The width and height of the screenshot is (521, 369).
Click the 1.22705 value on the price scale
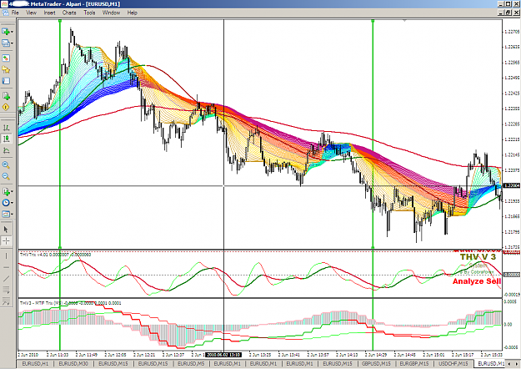point(512,32)
